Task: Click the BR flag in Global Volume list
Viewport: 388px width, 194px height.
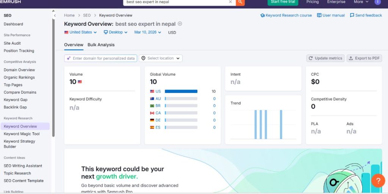Action: tap(152, 106)
